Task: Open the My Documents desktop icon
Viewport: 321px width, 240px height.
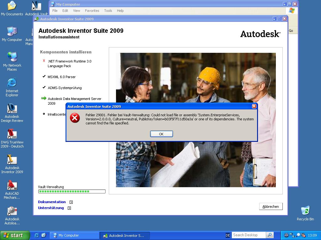Action: pyautogui.click(x=12, y=8)
